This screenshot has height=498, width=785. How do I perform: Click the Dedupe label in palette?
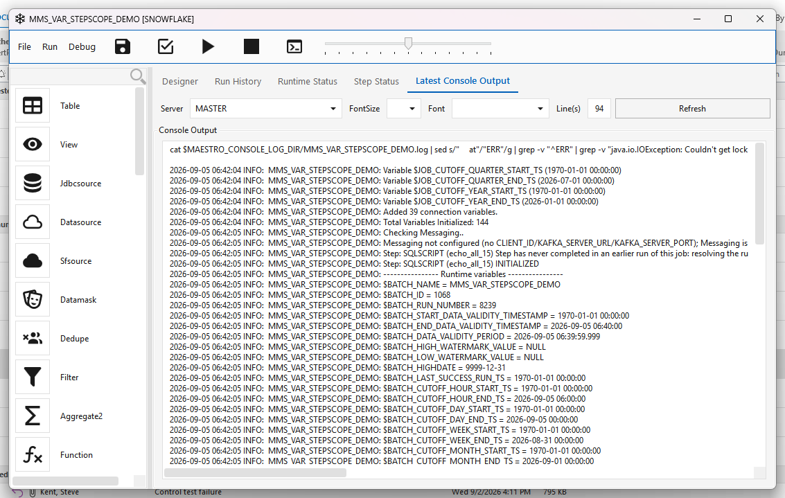click(x=75, y=338)
